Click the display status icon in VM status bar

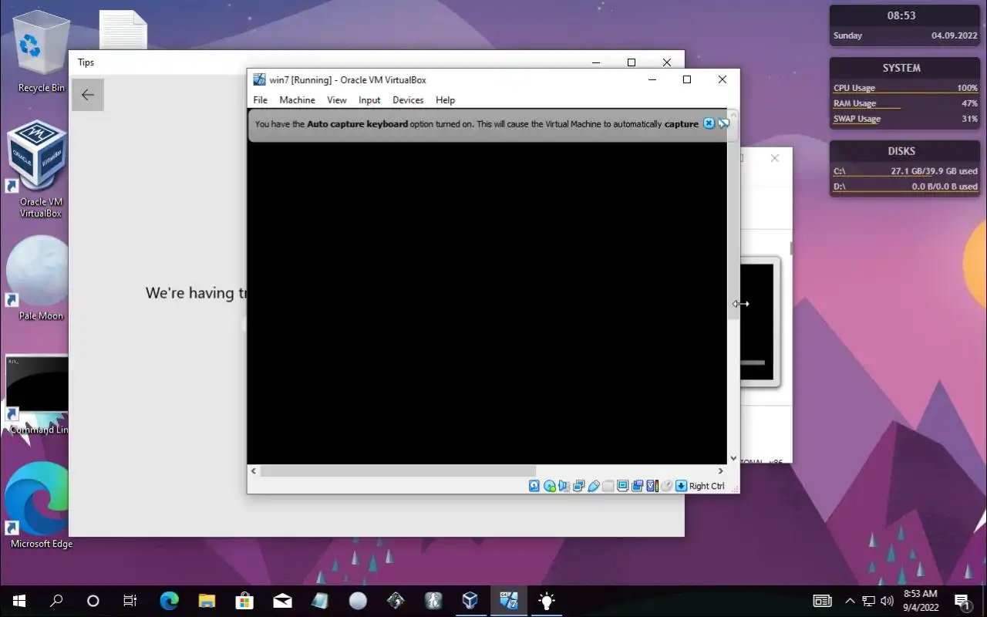622,486
